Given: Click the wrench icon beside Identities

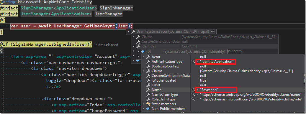Looking at the screenshot, I should (138, 46).
